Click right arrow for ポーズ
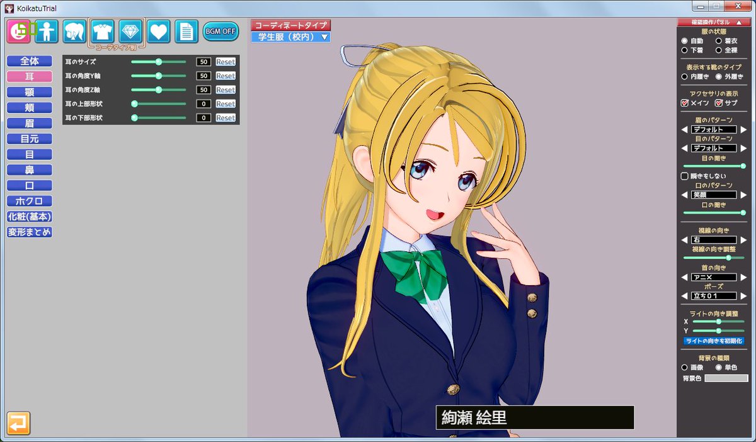Screen dimensions: 756x442 (743, 296)
